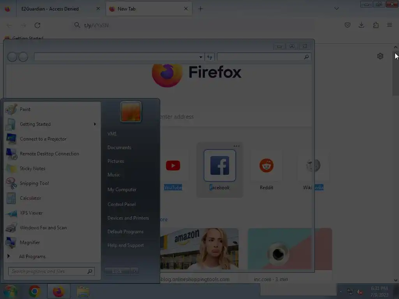Launch Calculator
This screenshot has height=299, width=399.
52,198
